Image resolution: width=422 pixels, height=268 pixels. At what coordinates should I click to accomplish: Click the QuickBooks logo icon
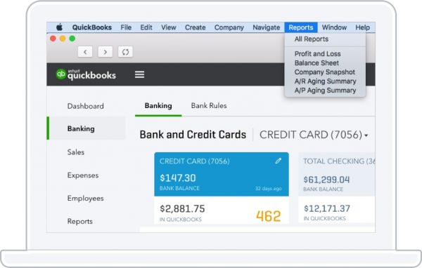60,74
